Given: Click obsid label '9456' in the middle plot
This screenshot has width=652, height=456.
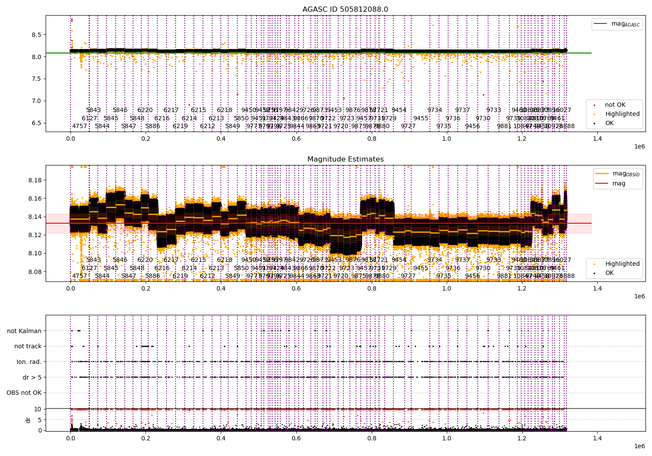Looking at the screenshot, I should [472, 276].
